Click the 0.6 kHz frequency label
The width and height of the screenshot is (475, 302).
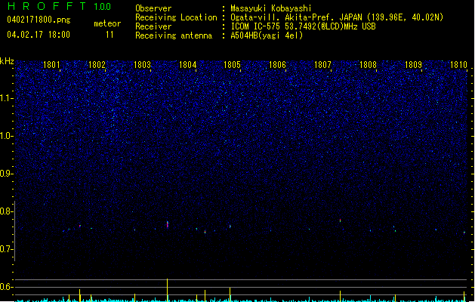click(x=6, y=287)
